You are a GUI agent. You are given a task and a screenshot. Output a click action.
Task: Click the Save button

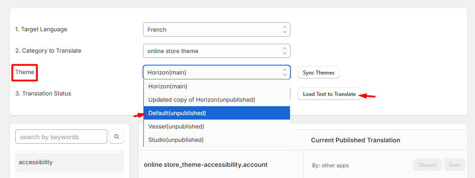pos(454,165)
